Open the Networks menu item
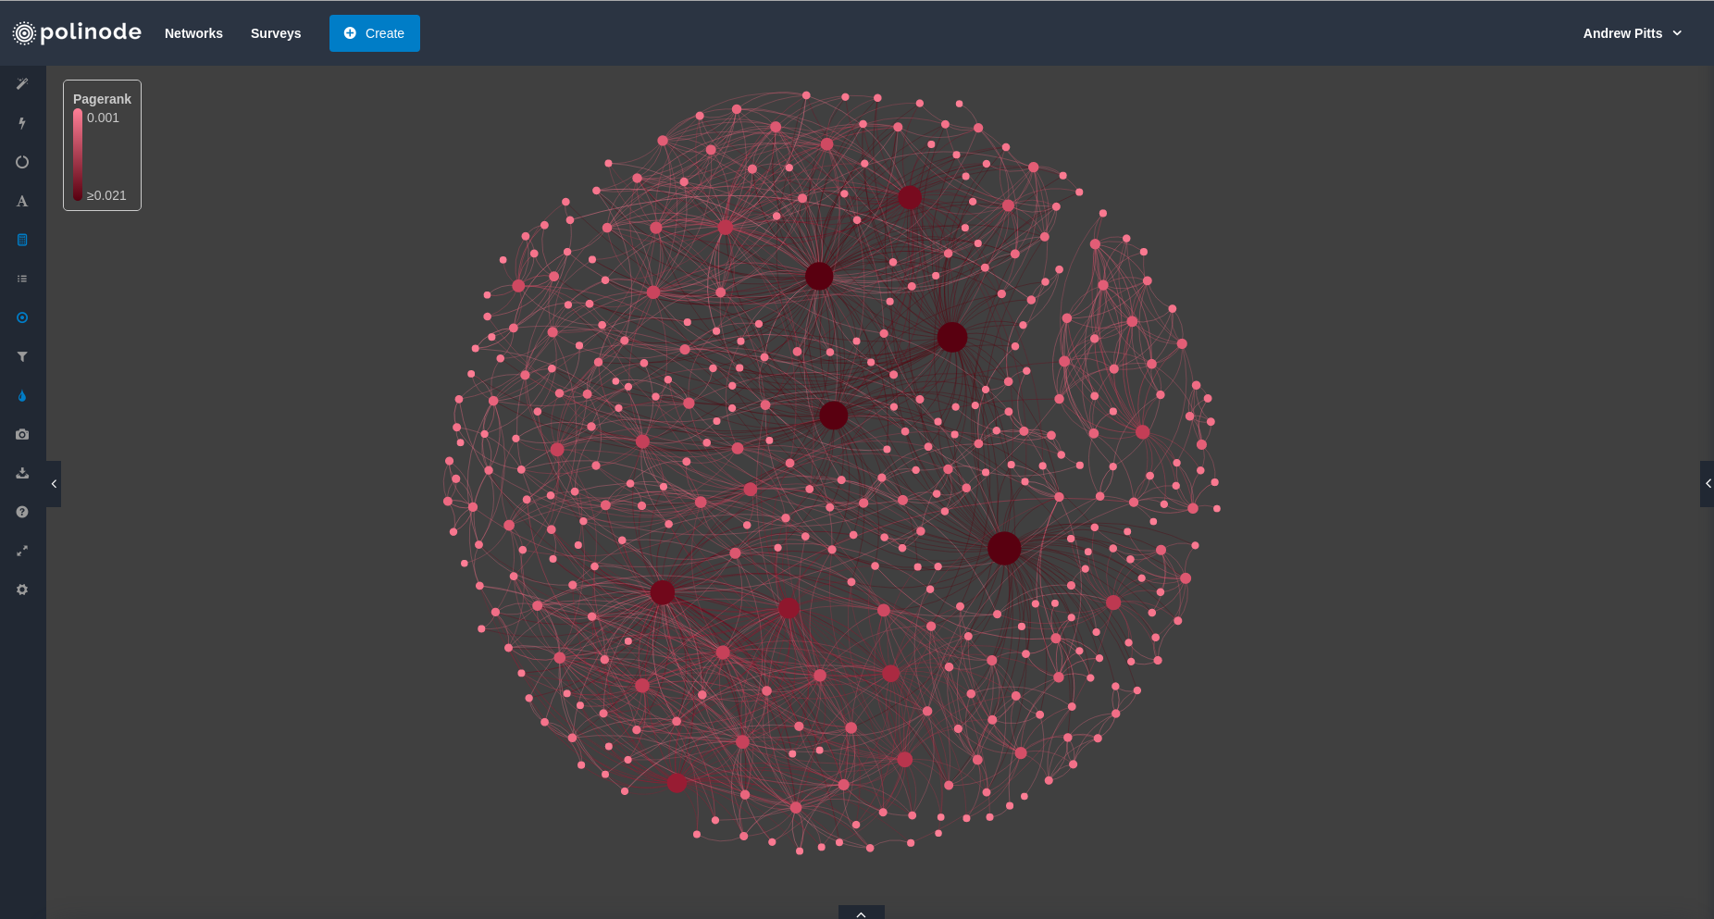1714x919 pixels. point(193,33)
